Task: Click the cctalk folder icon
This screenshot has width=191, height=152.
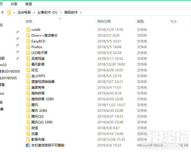Action: click(x=28, y=30)
